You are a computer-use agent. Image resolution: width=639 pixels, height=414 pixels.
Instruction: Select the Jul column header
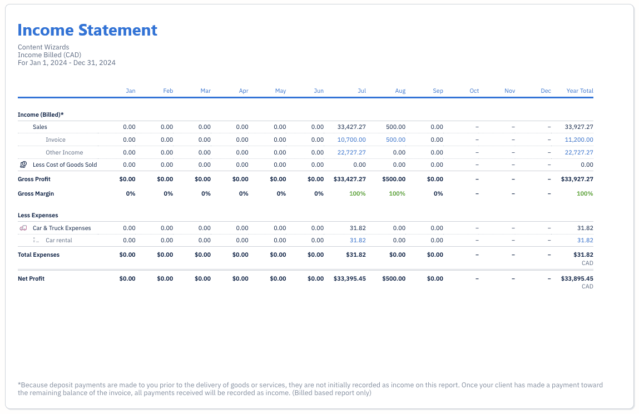pos(361,91)
